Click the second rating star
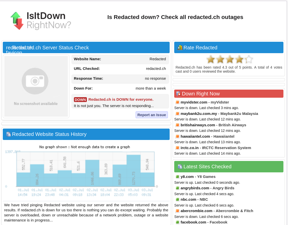 (220, 59)
